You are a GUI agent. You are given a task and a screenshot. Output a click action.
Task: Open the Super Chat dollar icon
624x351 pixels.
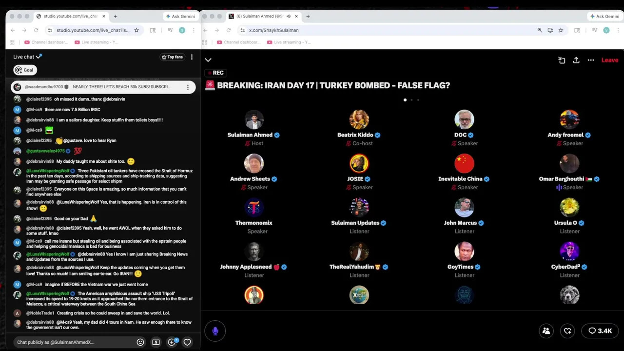click(156, 342)
